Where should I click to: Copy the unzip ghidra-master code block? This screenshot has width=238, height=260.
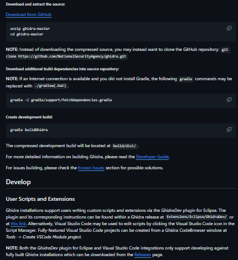coord(229,28)
